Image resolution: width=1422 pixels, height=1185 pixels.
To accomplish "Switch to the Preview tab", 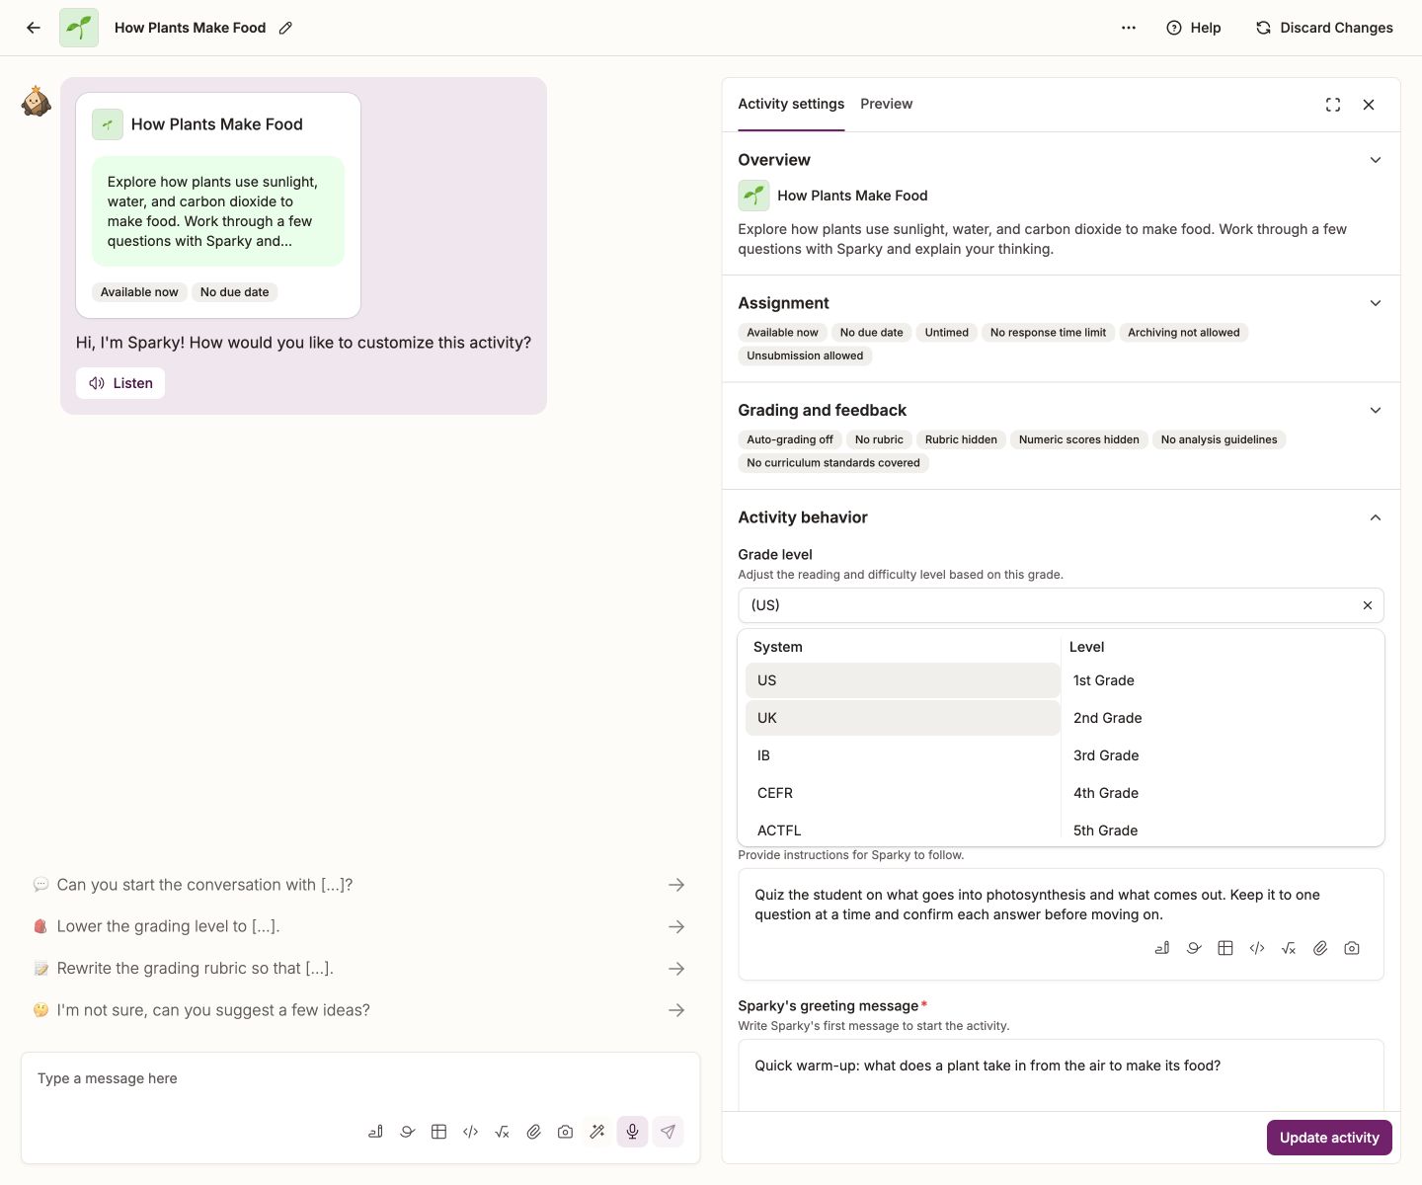I will [x=886, y=104].
